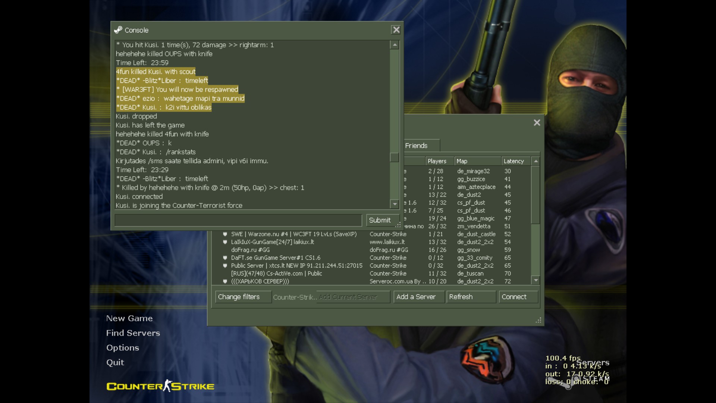Open Options from main menu
The height and width of the screenshot is (403, 716).
point(123,347)
